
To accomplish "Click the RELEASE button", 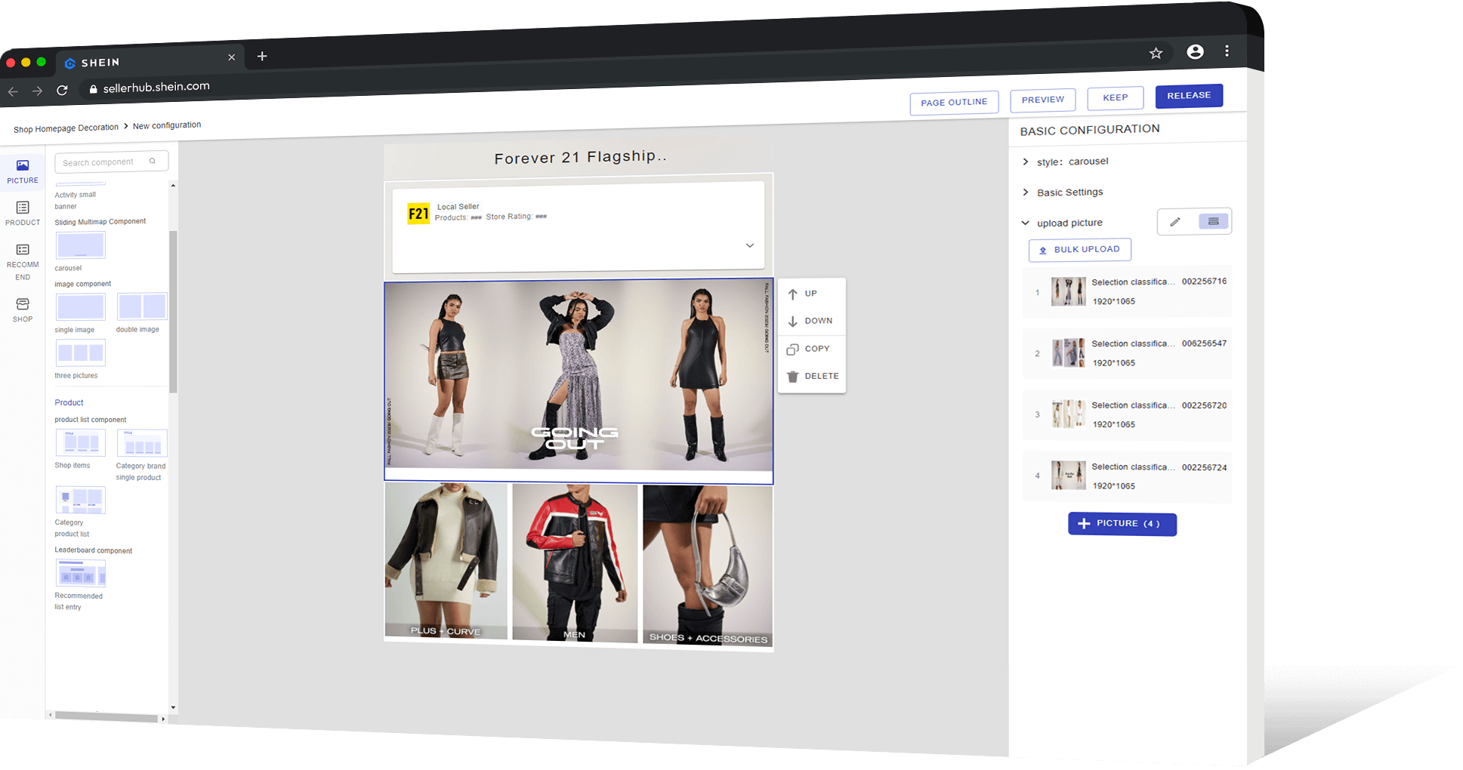I will [x=1188, y=96].
